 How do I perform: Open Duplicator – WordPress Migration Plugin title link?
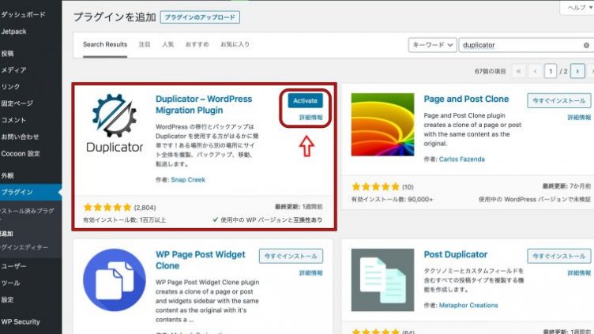[204, 104]
